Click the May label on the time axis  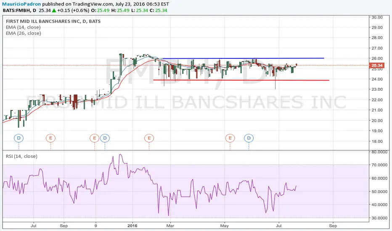224,226
